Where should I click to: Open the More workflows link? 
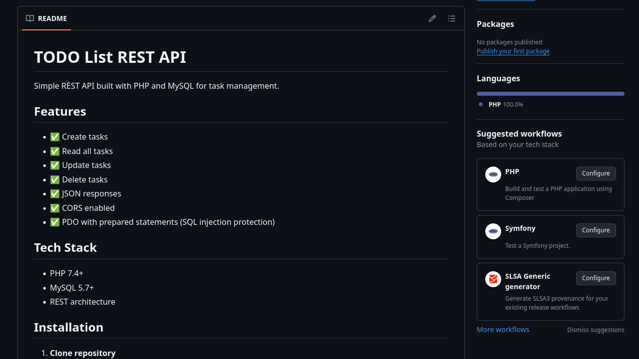tap(503, 330)
